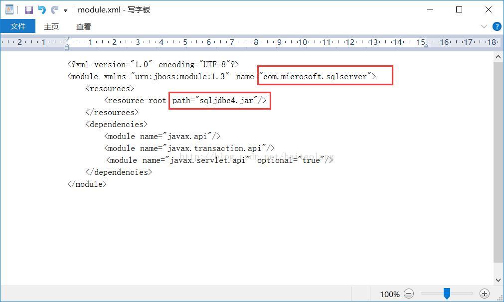Open WordPad help via the blue question mark
The image size is (504, 302).
497,26
